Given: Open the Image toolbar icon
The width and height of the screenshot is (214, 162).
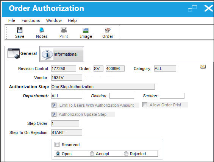Looking at the screenshot, I should 86,30.
